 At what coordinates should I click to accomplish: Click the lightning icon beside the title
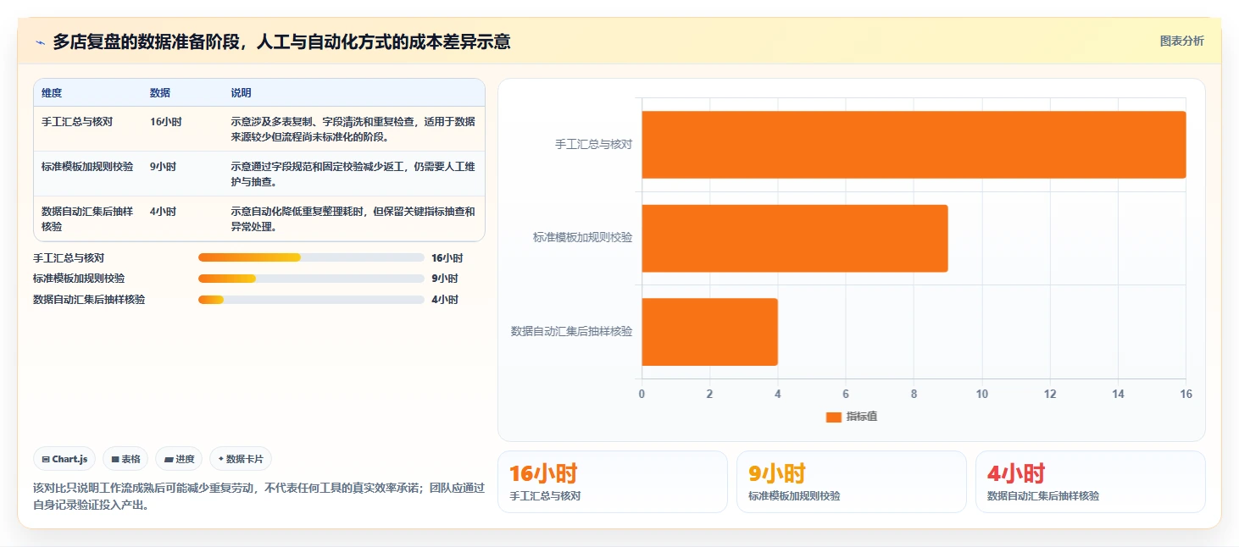pos(40,42)
